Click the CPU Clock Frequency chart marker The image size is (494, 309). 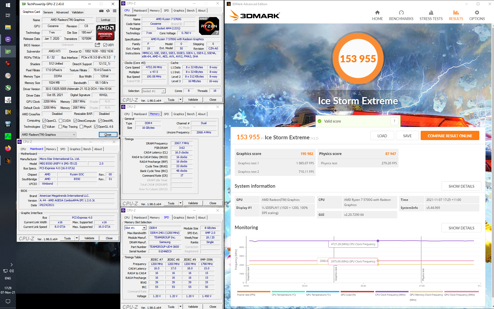pyautogui.click(x=378, y=241)
